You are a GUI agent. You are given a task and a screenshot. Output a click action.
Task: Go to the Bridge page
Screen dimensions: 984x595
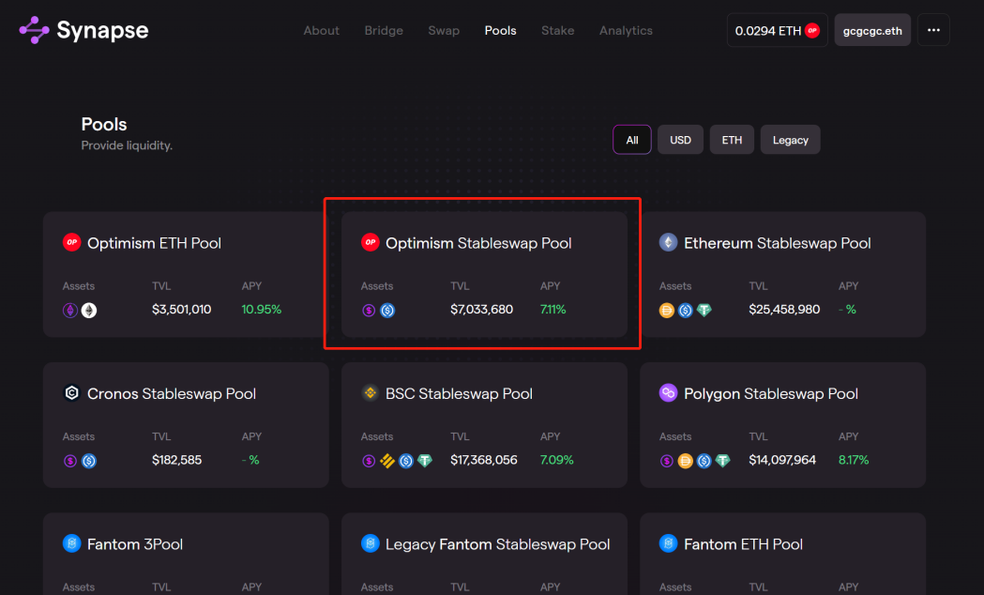pos(384,30)
